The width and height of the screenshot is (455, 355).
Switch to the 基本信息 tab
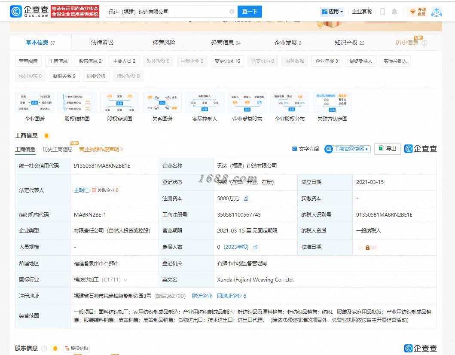40,43
